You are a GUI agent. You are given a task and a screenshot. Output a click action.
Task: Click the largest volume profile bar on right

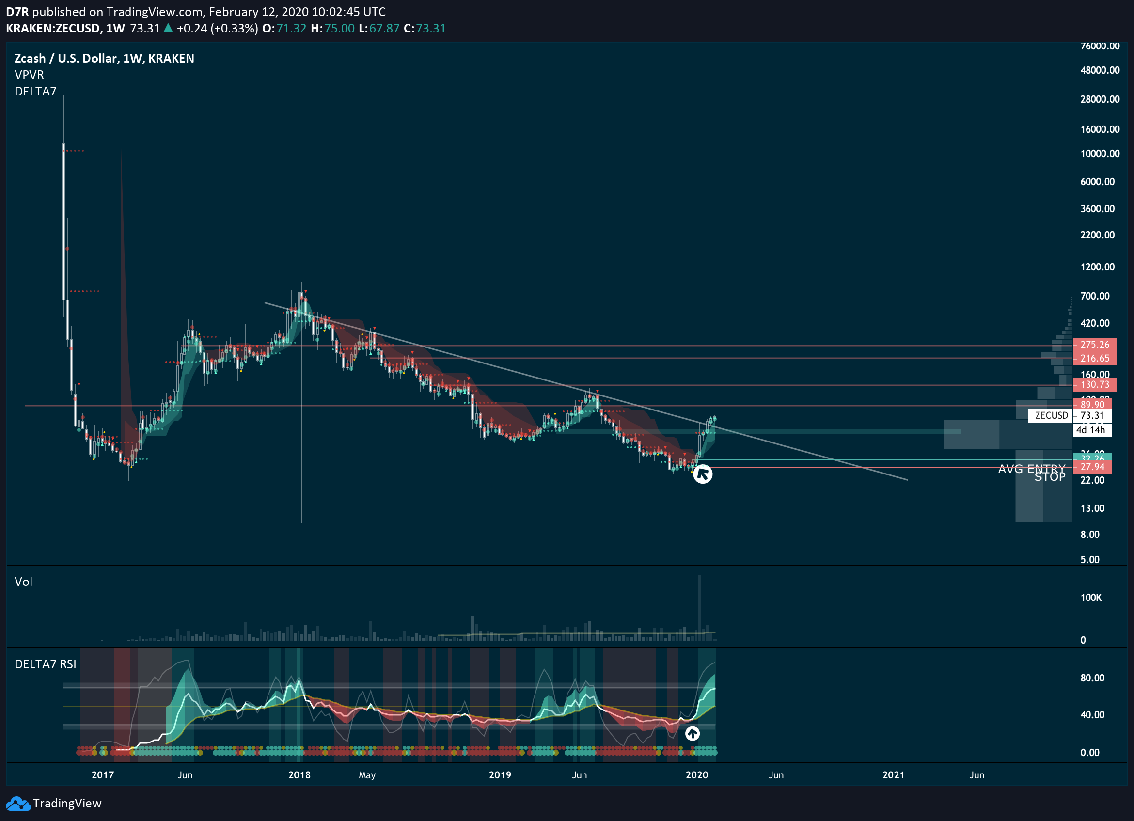point(1008,434)
